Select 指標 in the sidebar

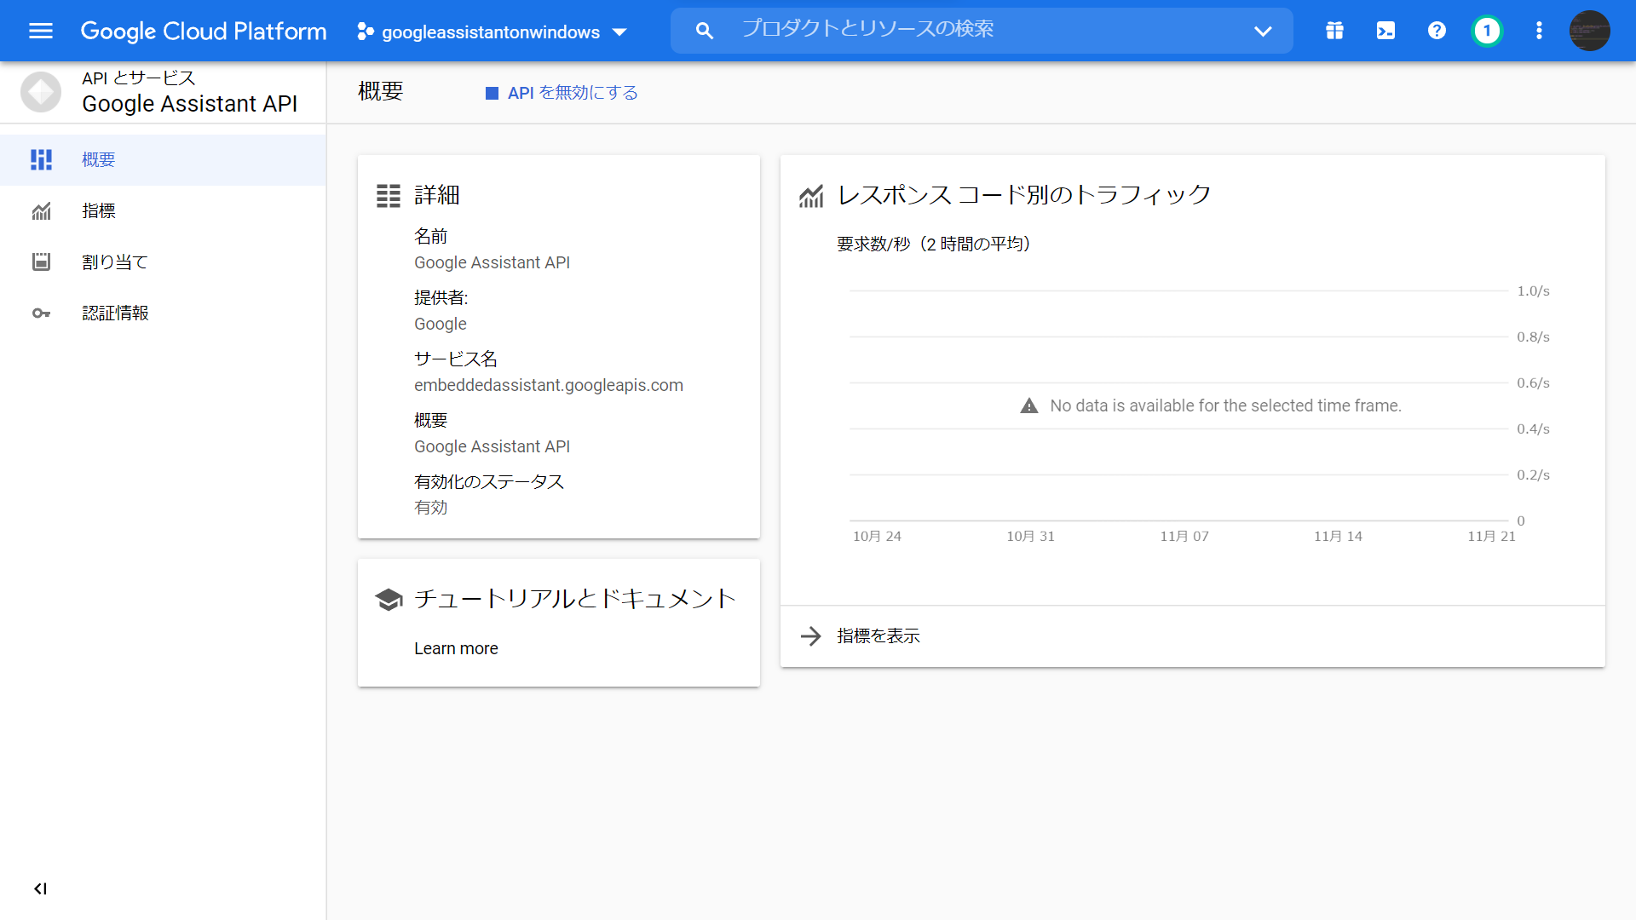pyautogui.click(x=99, y=210)
